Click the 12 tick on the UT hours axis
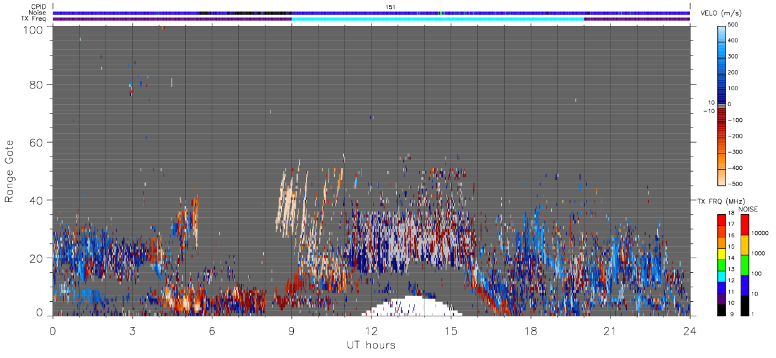The width and height of the screenshot is (776, 358). 371,330
